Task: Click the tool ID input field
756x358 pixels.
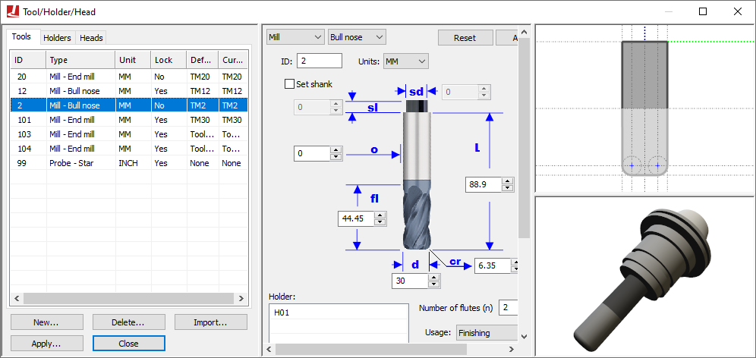Action: coord(320,61)
